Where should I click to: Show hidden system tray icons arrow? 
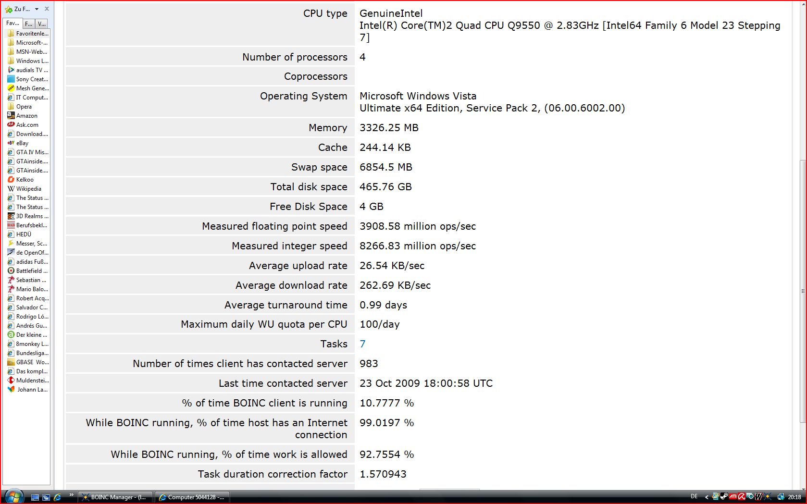tap(707, 497)
